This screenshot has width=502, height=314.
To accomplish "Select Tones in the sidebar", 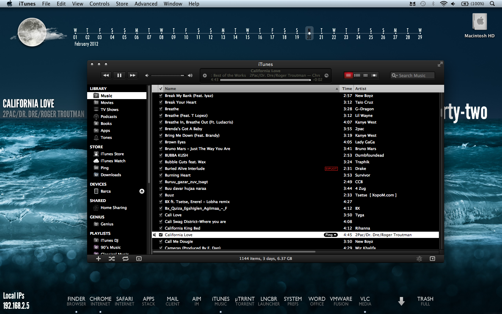I will click(x=117, y=137).
